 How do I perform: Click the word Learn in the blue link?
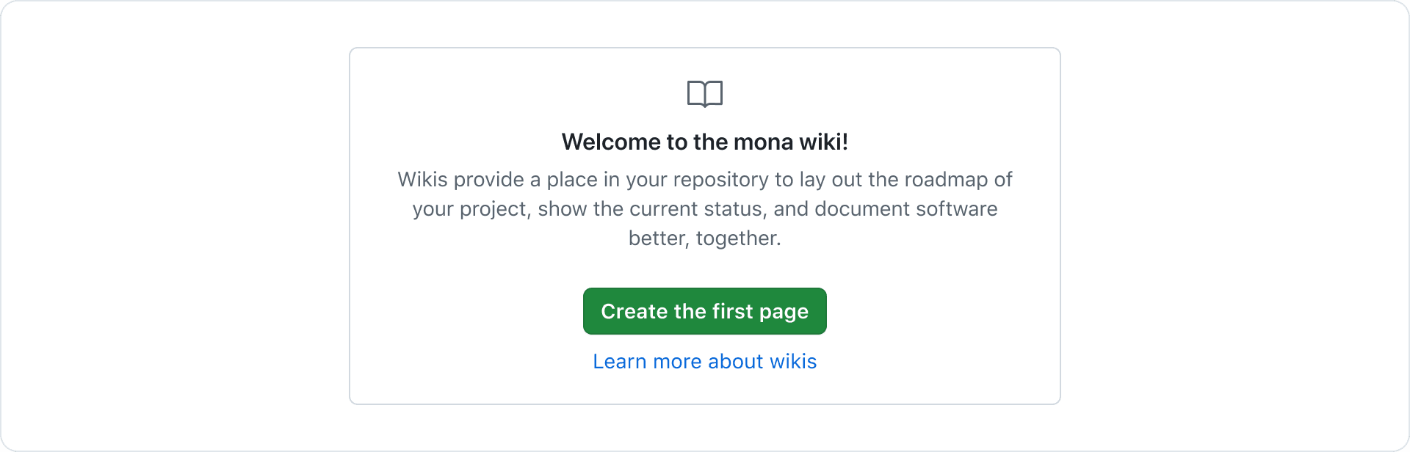coord(620,362)
